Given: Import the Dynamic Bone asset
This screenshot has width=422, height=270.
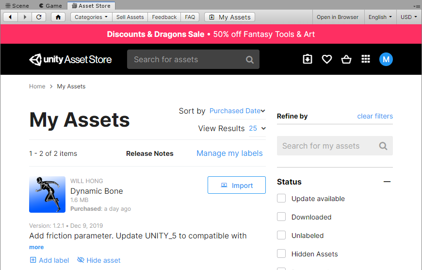Looking at the screenshot, I should tap(237, 185).
